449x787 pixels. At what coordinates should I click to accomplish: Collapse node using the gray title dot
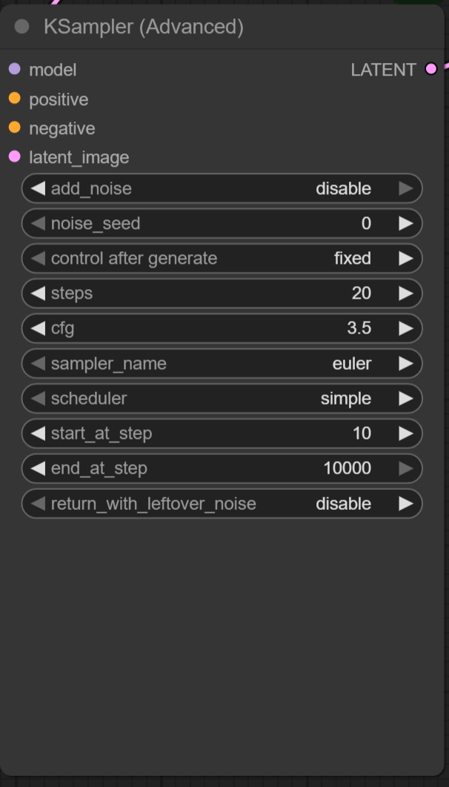point(22,27)
